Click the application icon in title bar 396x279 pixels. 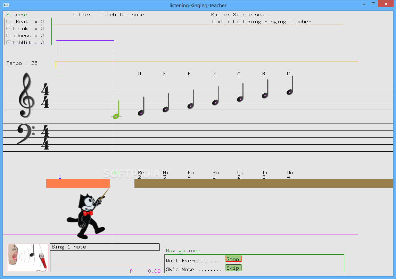click(x=6, y=5)
